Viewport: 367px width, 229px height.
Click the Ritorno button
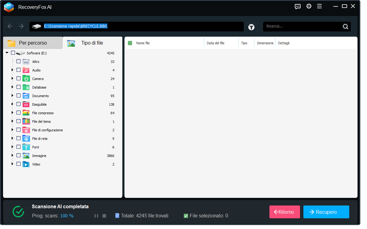(x=284, y=212)
